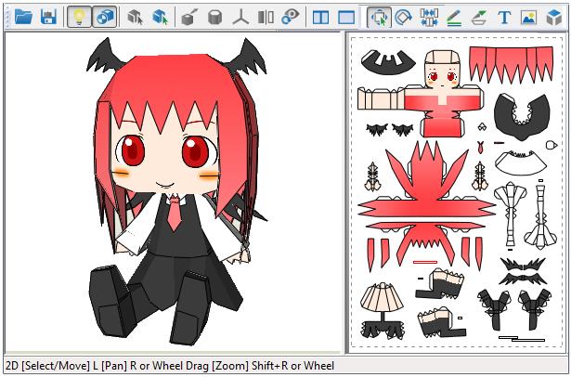Click the mirror/flip panels icon
This screenshot has height=377, width=571.
(x=266, y=17)
